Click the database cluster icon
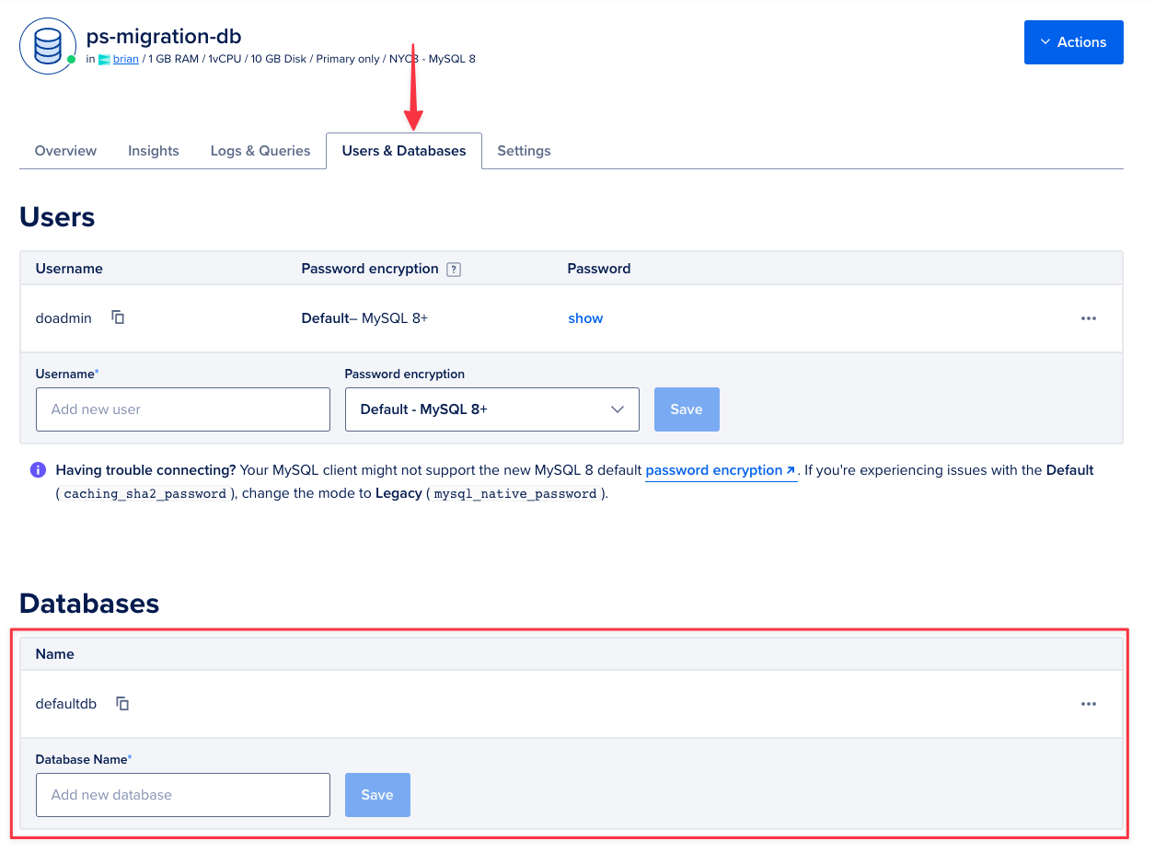 pyautogui.click(x=48, y=46)
